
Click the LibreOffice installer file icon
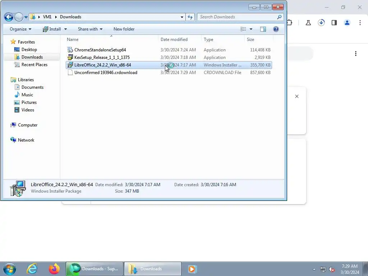(70, 65)
